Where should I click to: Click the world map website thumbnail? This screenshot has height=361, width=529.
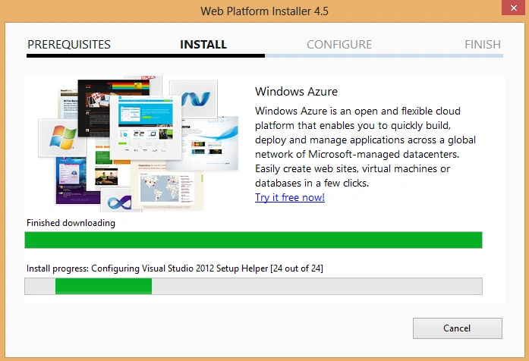coord(167,186)
